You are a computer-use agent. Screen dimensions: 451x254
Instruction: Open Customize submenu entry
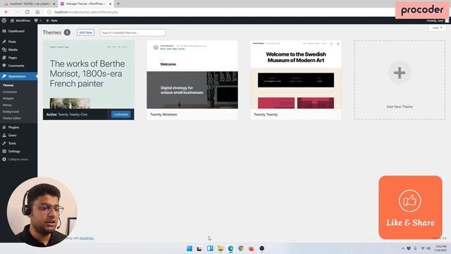coord(10,92)
